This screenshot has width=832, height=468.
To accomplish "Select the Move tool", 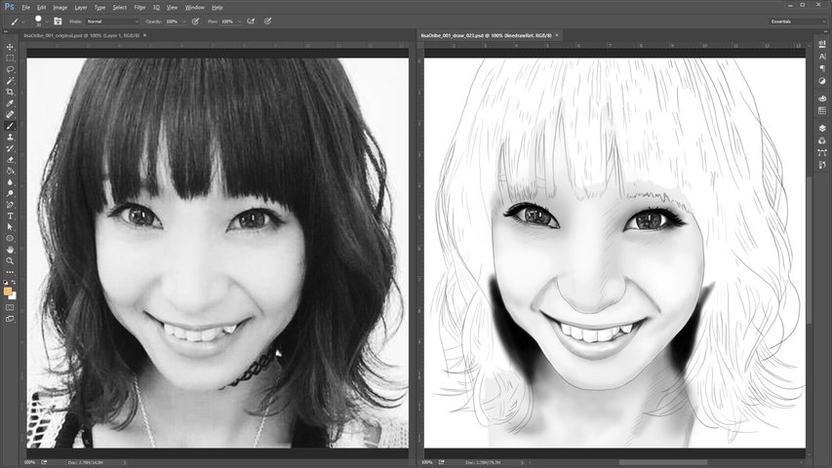I will (10, 47).
